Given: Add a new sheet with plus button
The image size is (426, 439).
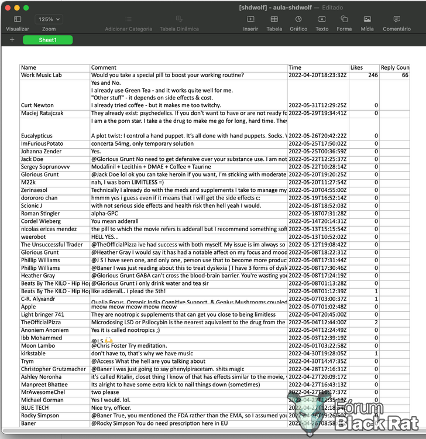Looking at the screenshot, I should click(12, 40).
